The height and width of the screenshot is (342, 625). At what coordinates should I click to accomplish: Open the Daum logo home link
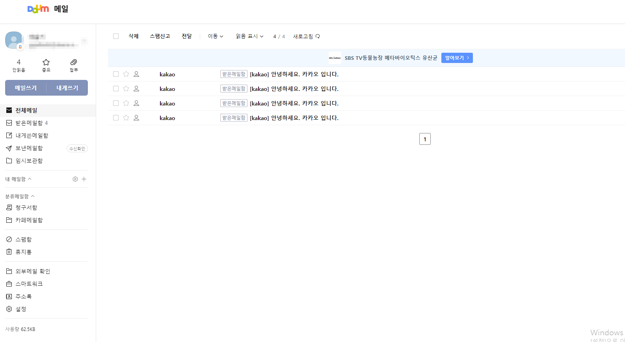(38, 9)
